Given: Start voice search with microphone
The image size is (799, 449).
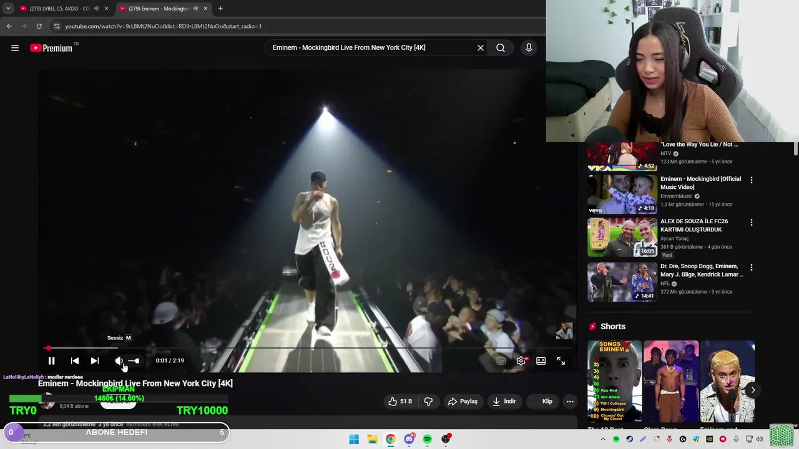Looking at the screenshot, I should [529, 48].
